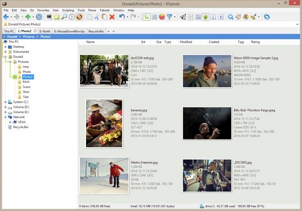The image size is (302, 211).
Task: Go up one folder with green arrow
Action: pyautogui.click(x=28, y=17)
